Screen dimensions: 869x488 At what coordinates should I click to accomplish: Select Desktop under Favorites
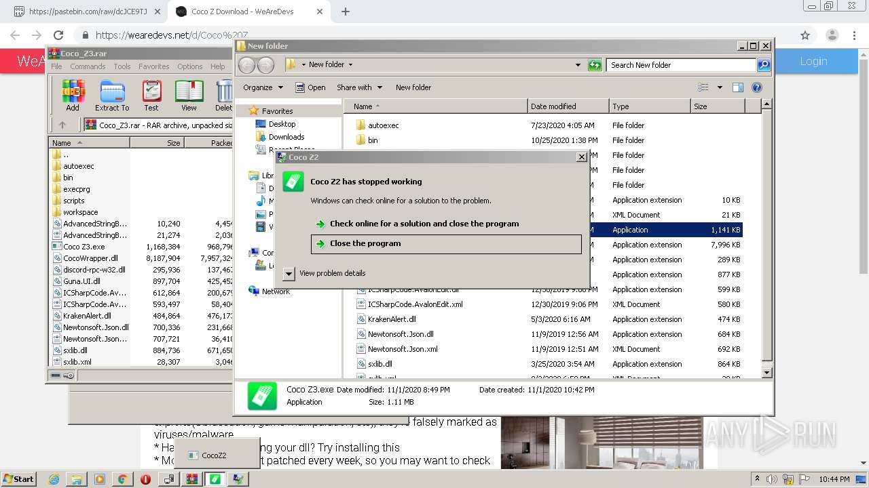[x=282, y=124]
